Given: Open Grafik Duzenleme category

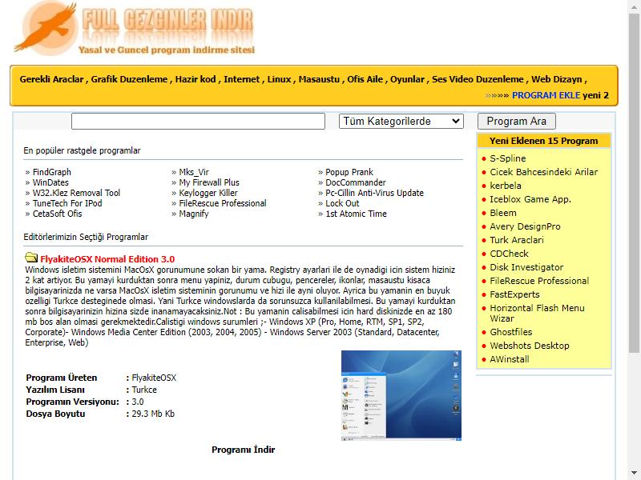Looking at the screenshot, I should point(129,79).
